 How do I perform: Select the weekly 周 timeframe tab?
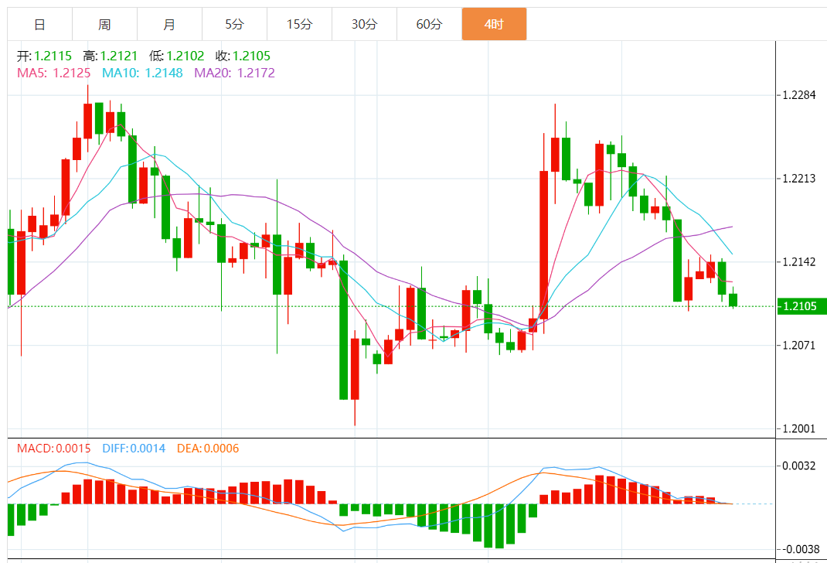104,24
